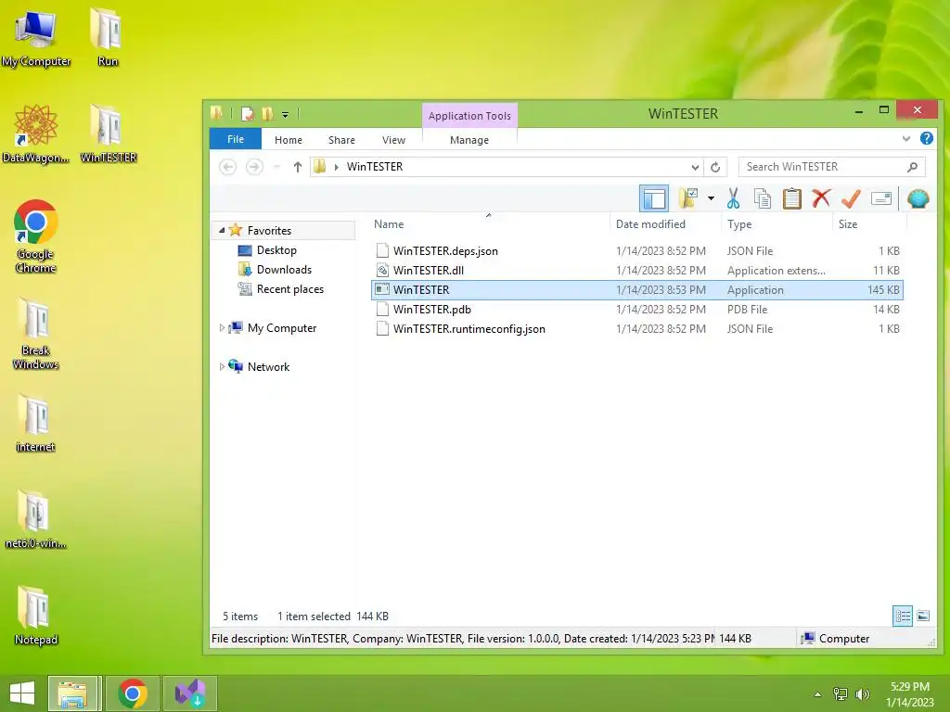
Task: Sort by the Size column header
Action: click(869, 224)
